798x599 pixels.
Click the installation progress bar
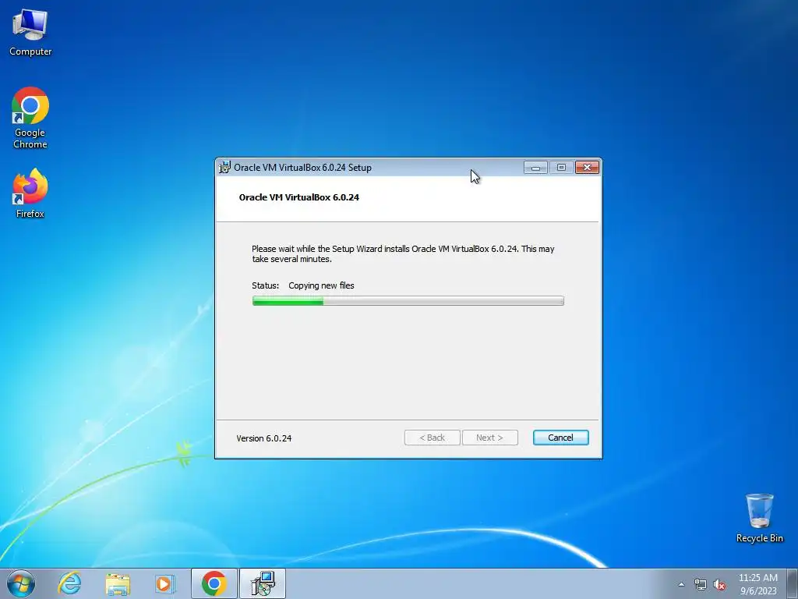tap(408, 301)
